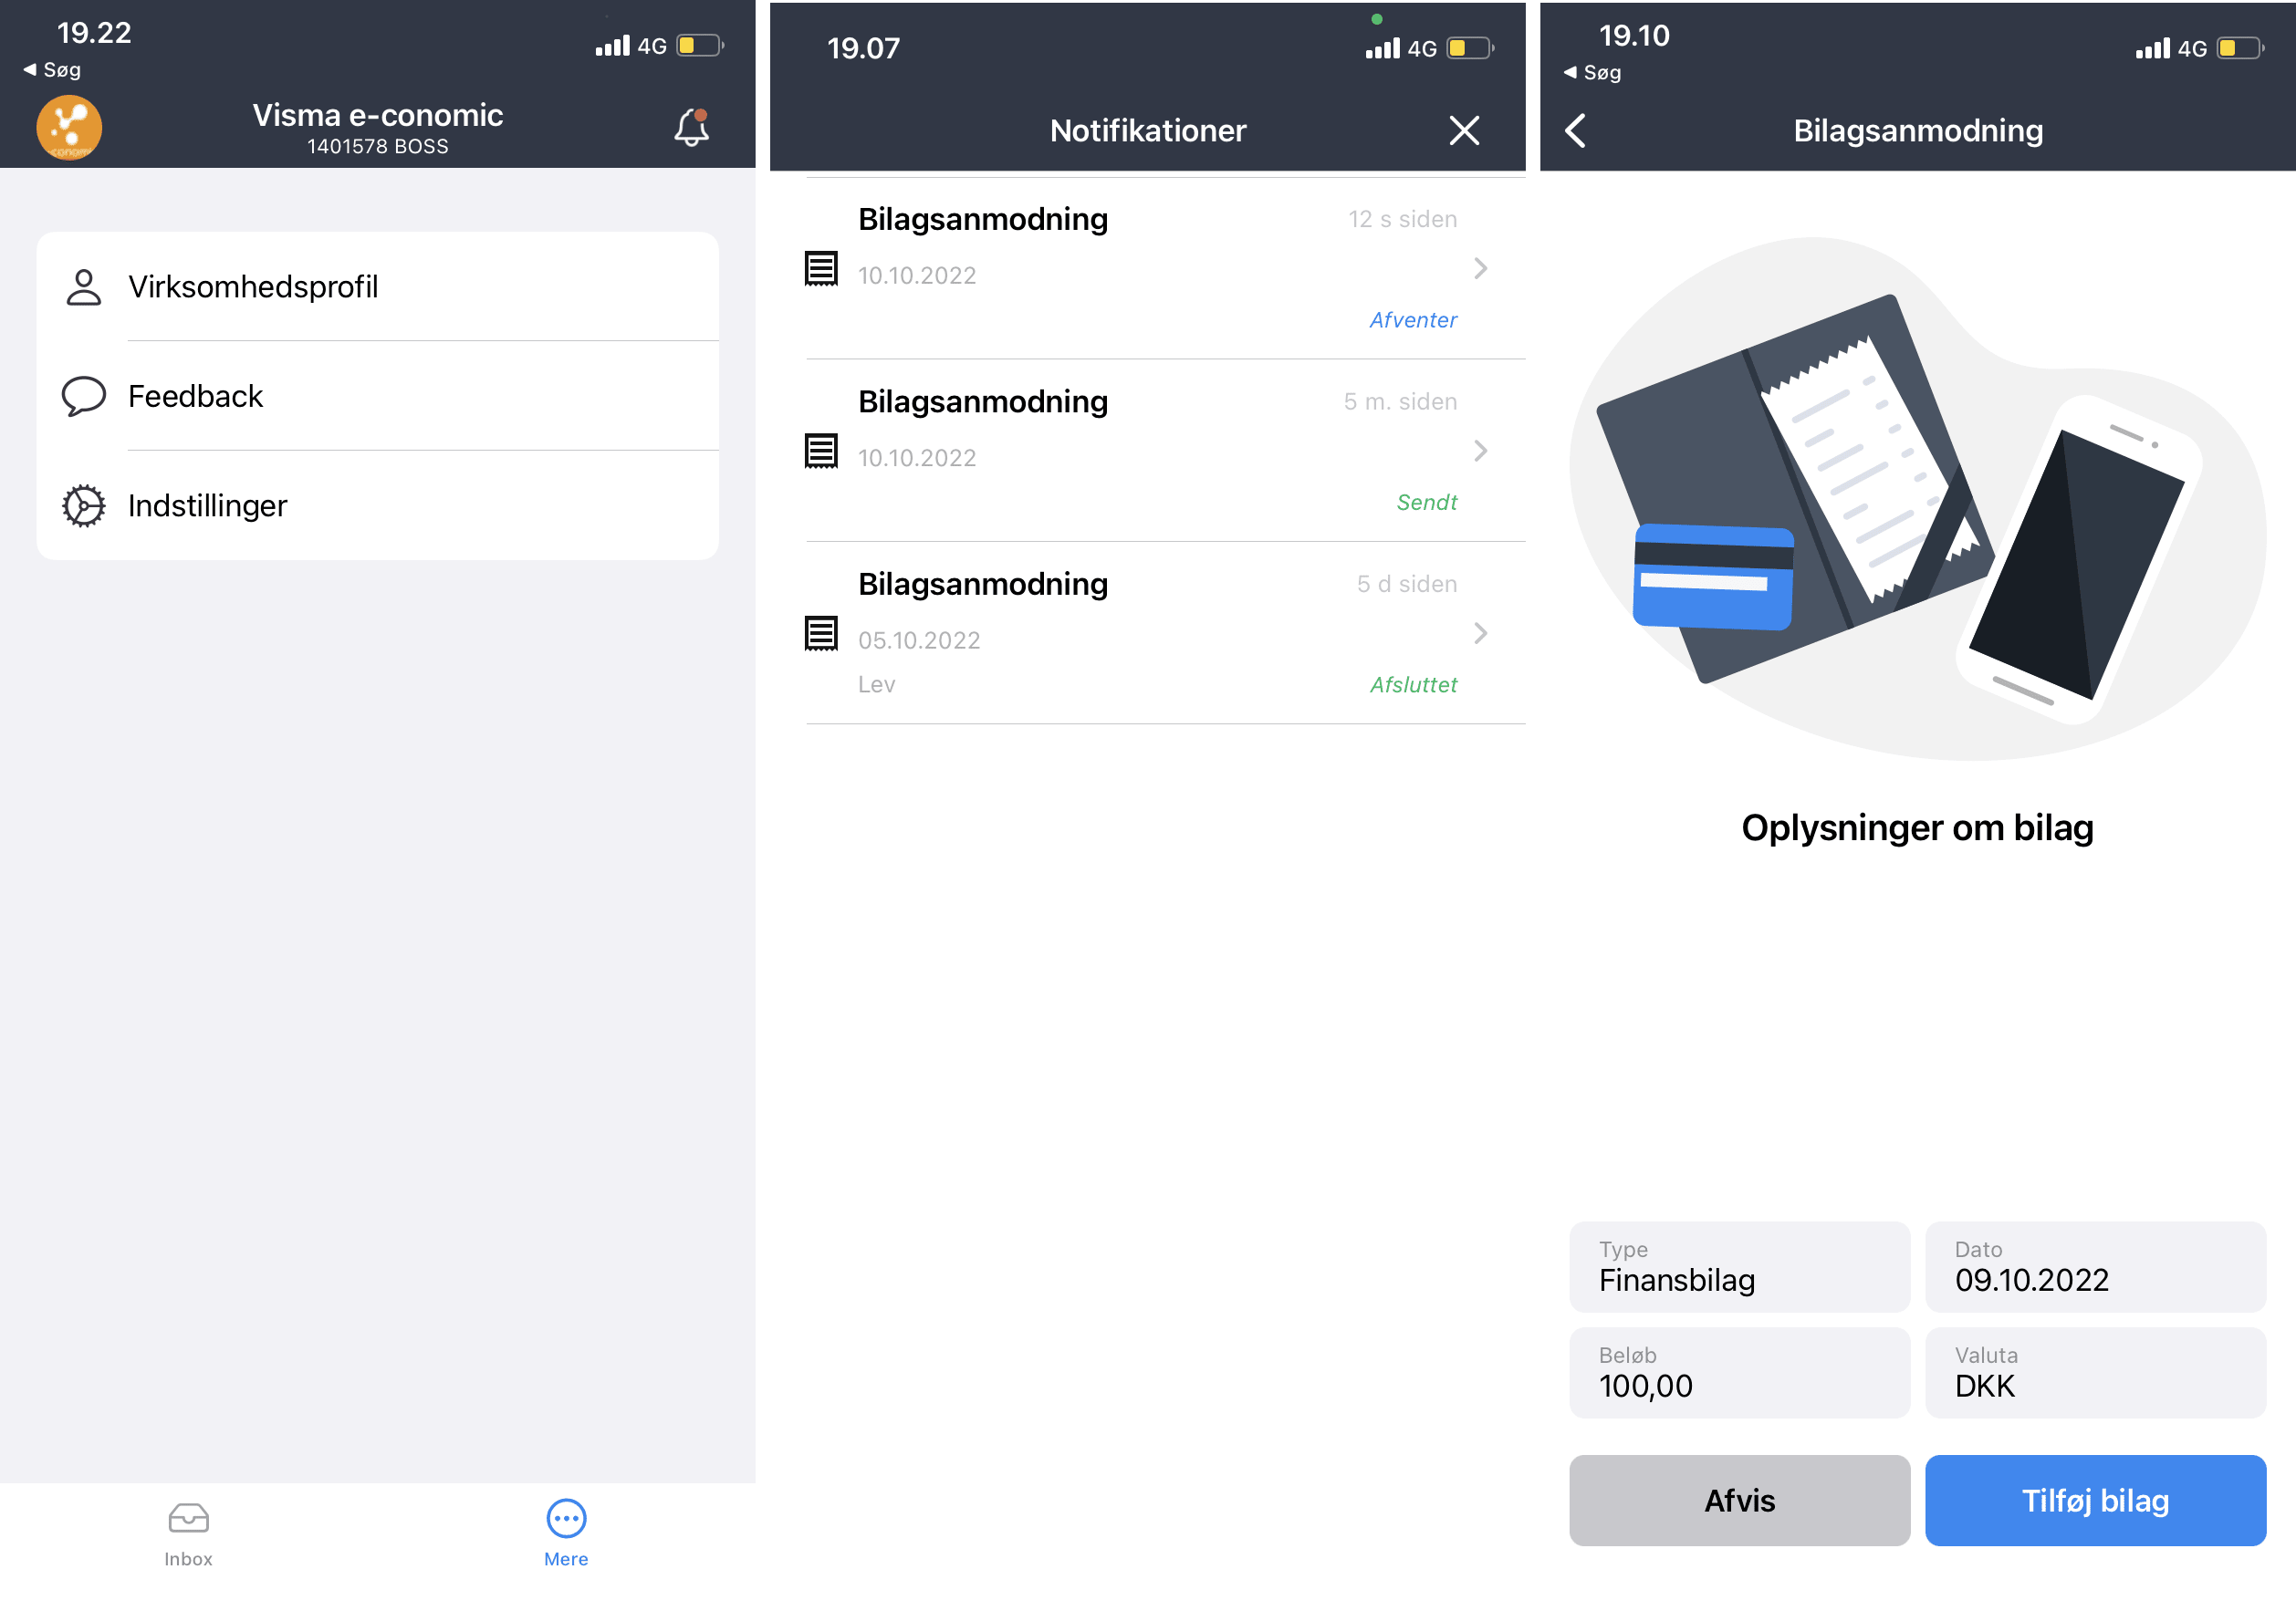Click the document icon on the Afventer notification

821,270
